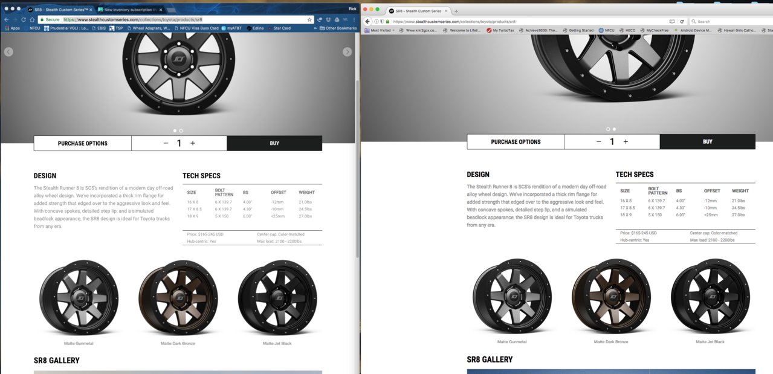Open the HECO bookmark in Firefox
The width and height of the screenshot is (773, 374).
627,30
